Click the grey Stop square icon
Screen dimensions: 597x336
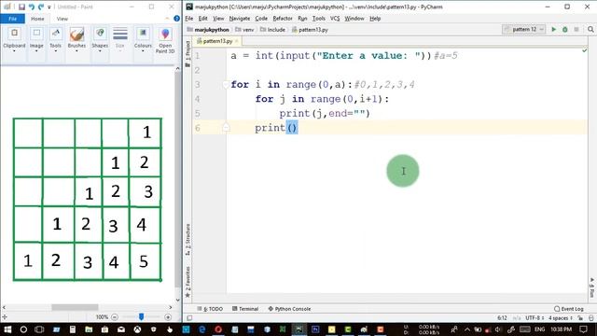click(x=576, y=29)
